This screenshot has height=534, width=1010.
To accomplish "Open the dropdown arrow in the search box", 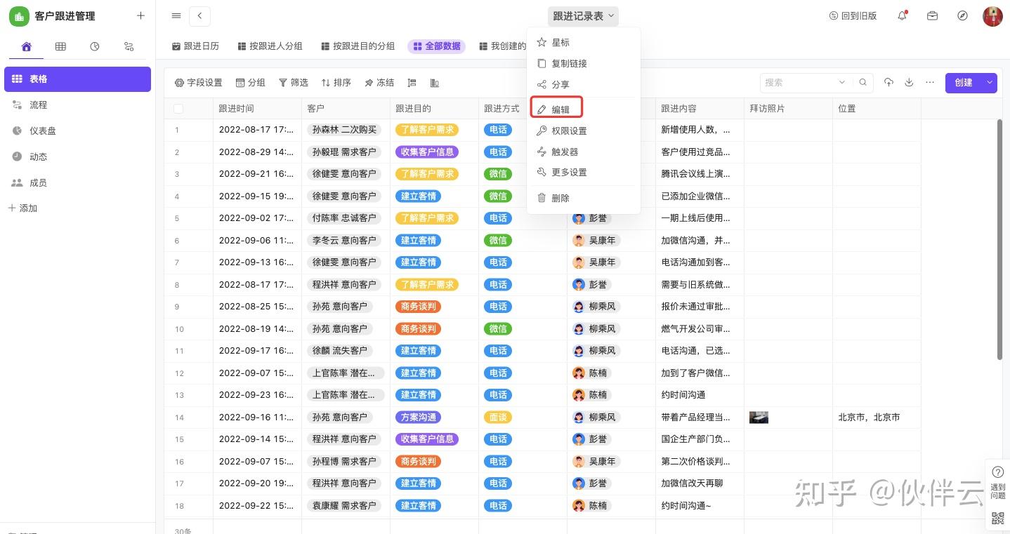I will pyautogui.click(x=842, y=83).
